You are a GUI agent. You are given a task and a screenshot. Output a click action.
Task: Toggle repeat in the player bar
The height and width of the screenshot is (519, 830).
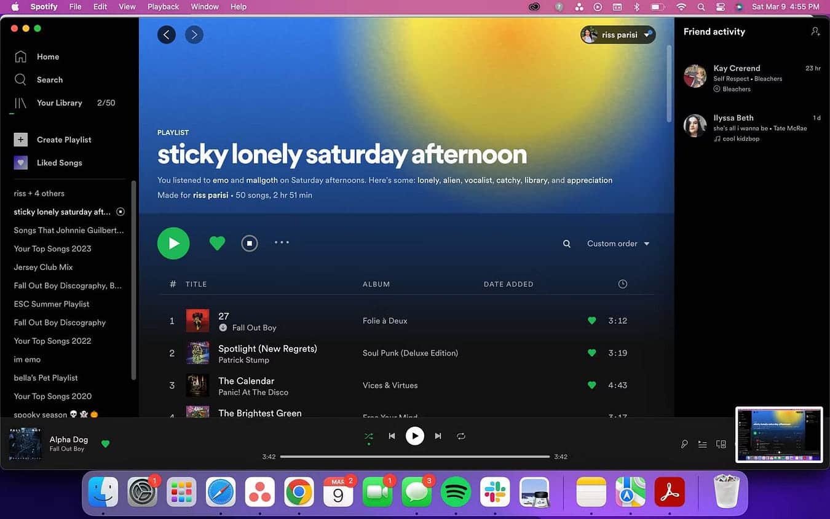click(461, 436)
